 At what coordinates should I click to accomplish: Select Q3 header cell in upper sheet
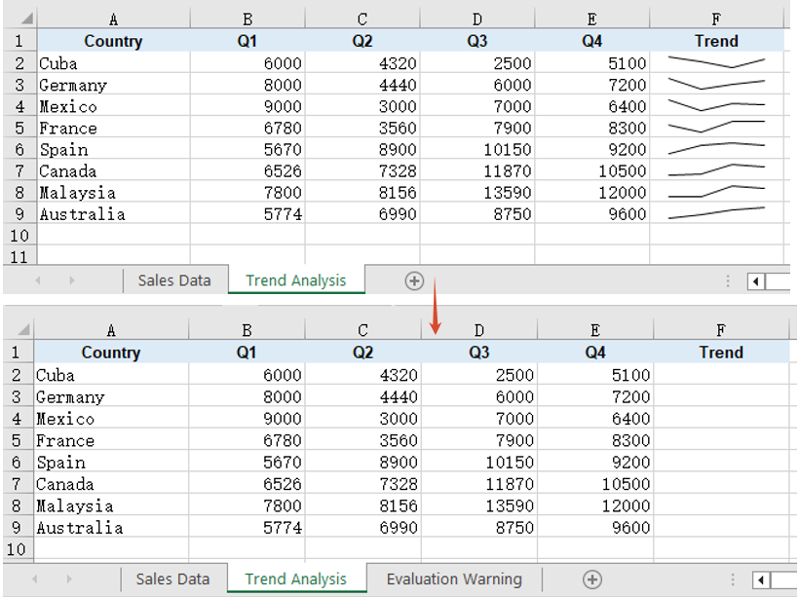(x=476, y=41)
